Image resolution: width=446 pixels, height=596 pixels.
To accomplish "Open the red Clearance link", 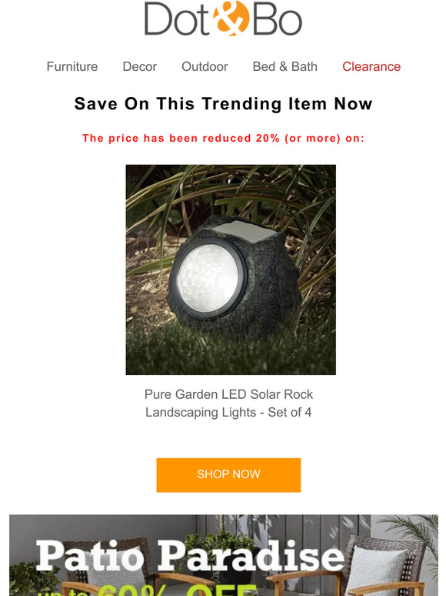I will (371, 66).
